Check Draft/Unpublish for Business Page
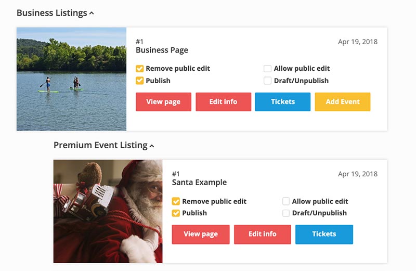 pos(267,81)
